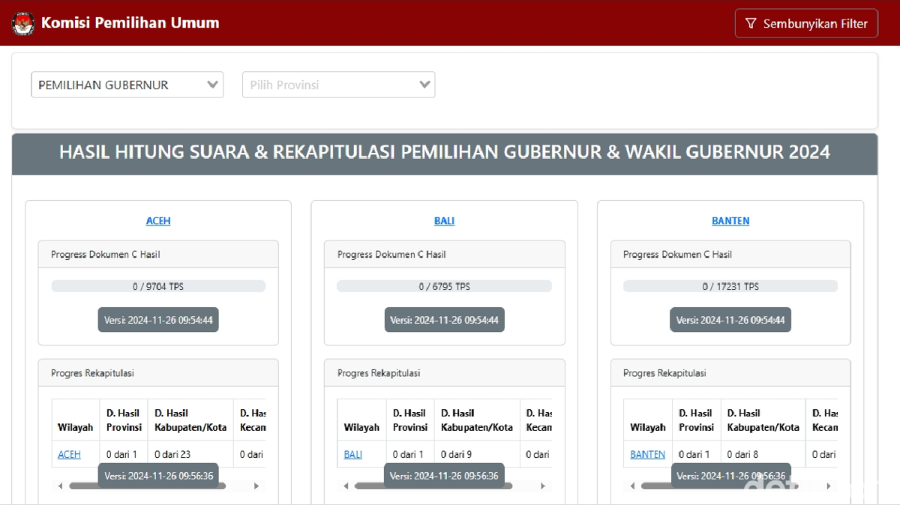Image resolution: width=900 pixels, height=505 pixels.
Task: Click Aceh C Hasil progress bar
Action: tap(158, 286)
